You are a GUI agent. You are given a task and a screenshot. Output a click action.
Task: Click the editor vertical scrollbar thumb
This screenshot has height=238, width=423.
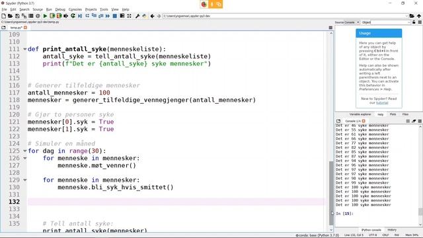coord(331,193)
